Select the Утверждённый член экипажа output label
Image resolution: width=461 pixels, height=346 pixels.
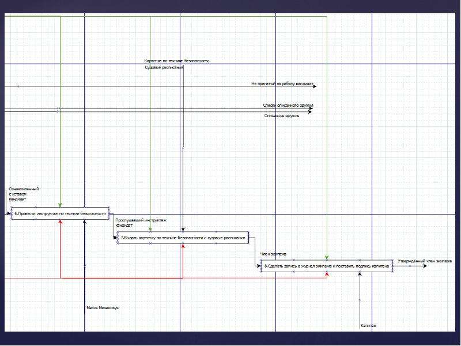point(425,261)
